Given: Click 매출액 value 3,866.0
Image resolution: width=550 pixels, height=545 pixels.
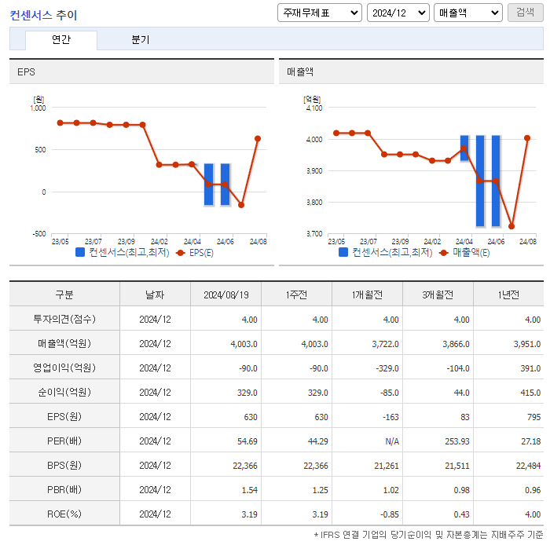Looking at the screenshot, I should 456,344.
